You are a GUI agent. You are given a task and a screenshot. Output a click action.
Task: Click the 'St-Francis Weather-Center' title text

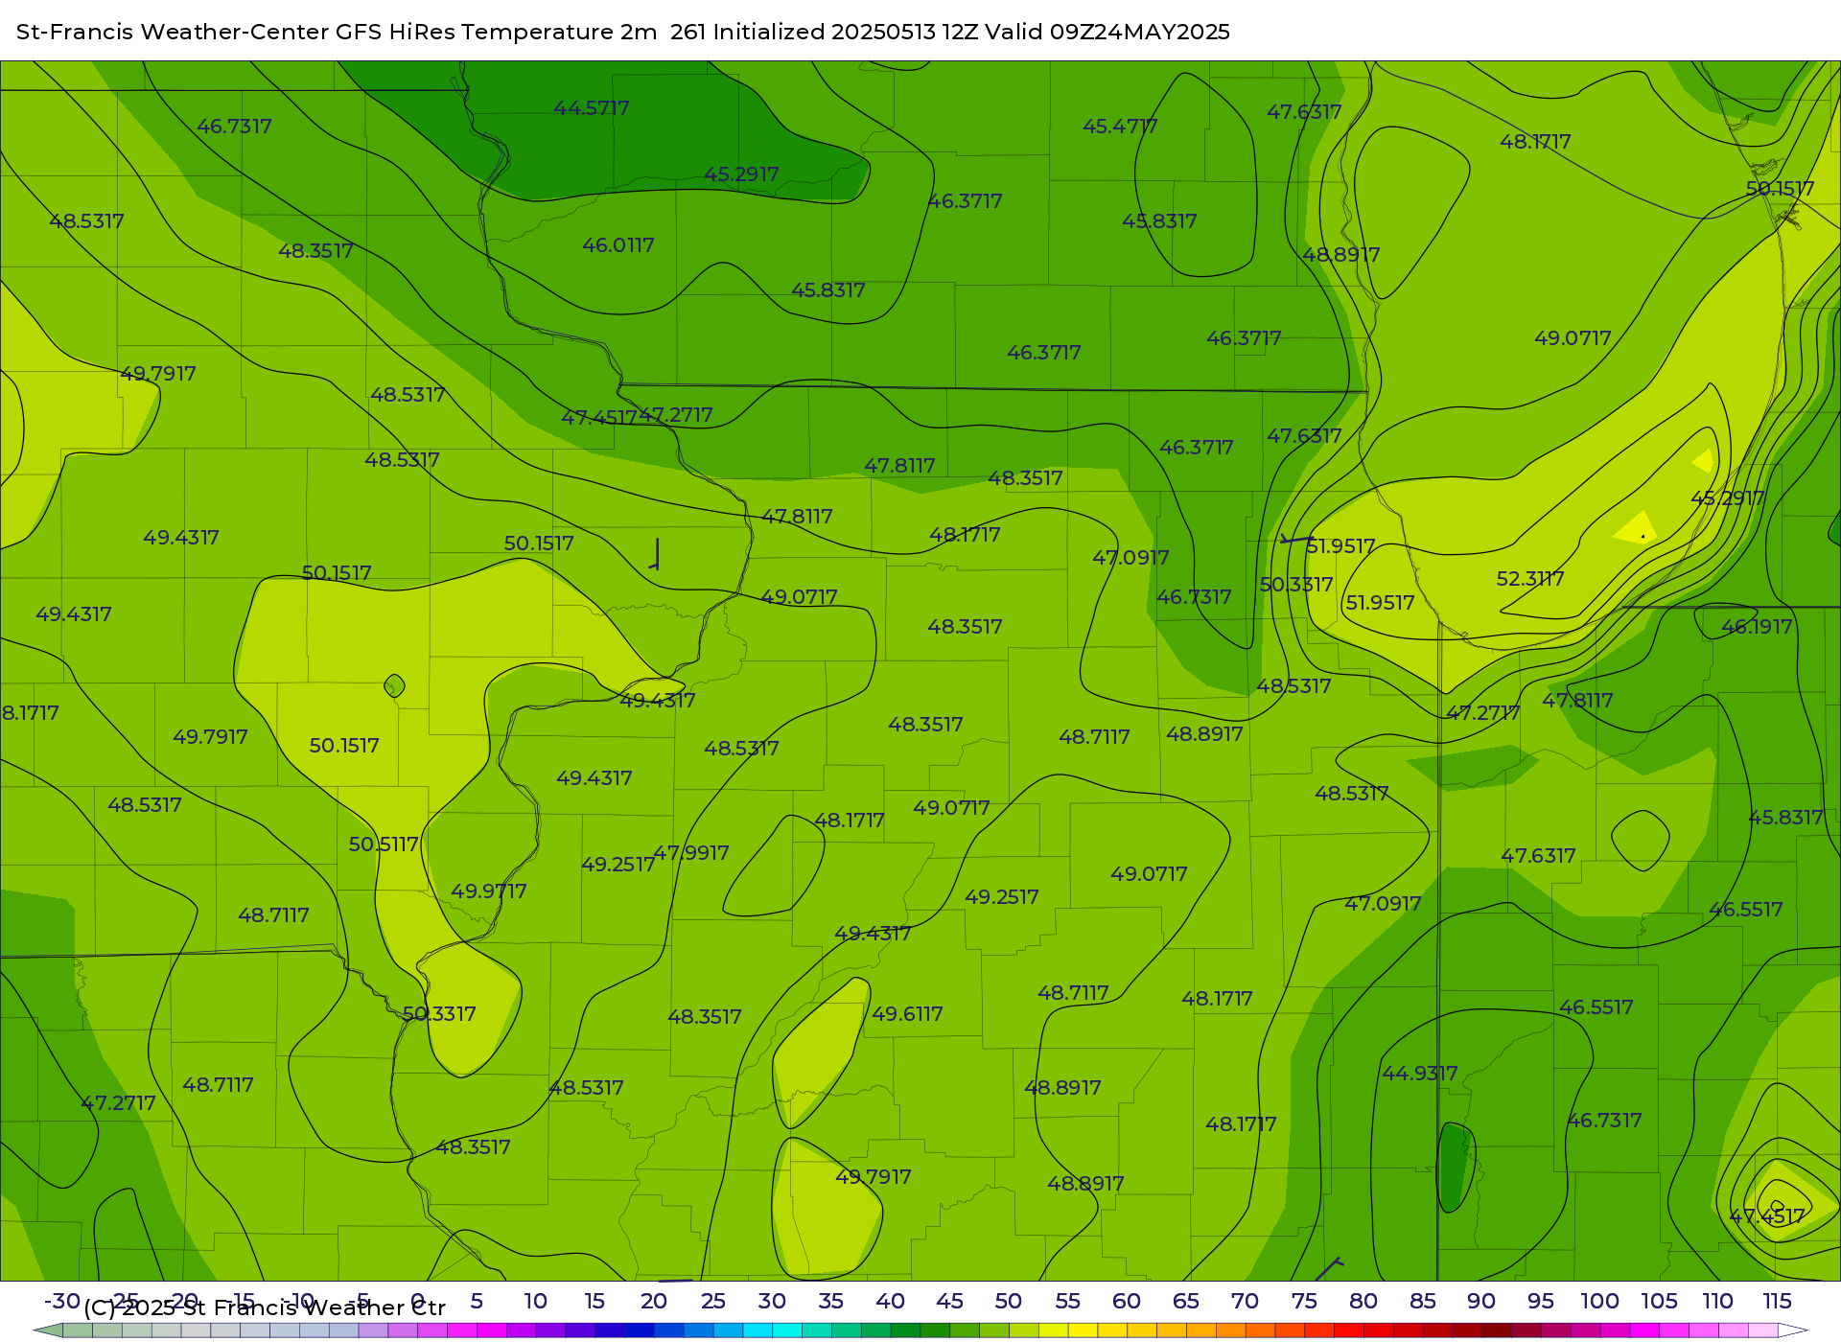tap(173, 32)
